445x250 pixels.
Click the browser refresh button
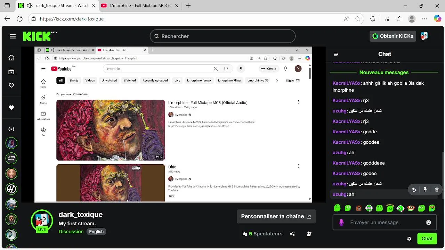20,19
